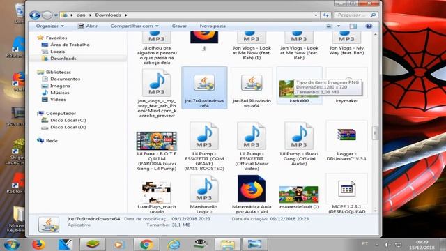Open the Minecraft grass block taskbar icon
This screenshot has height=251, width=446.
coord(93,245)
